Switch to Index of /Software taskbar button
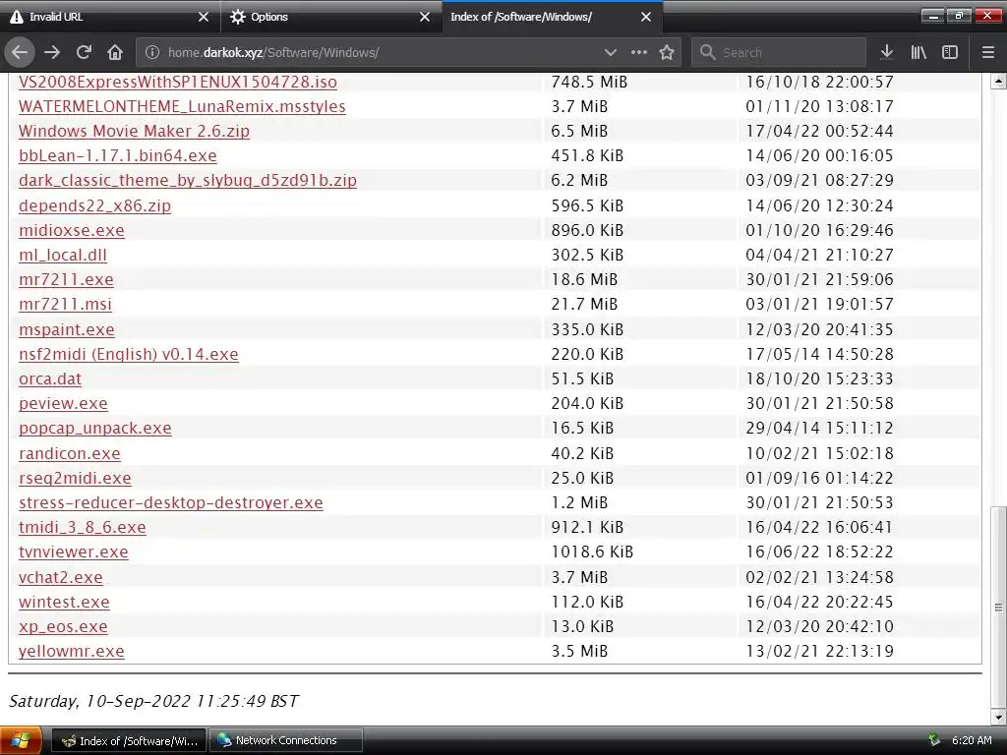 pos(129,741)
